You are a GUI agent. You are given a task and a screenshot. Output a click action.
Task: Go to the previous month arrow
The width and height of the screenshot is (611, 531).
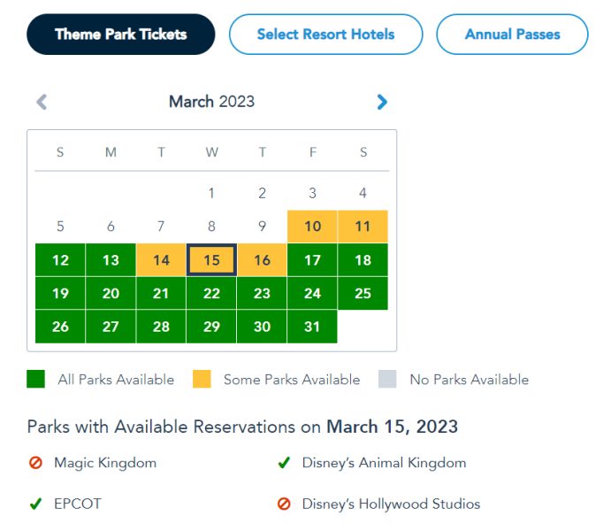point(42,102)
